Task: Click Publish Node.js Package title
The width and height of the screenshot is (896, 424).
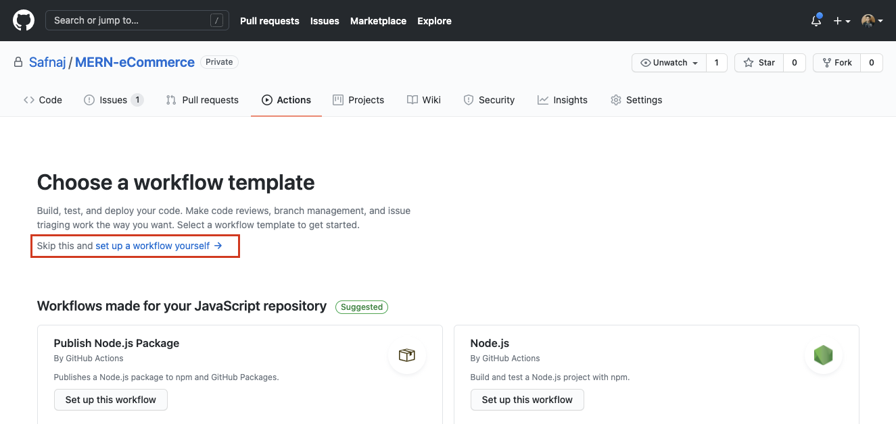Action: pyautogui.click(x=116, y=343)
